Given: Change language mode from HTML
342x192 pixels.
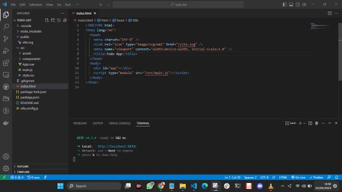Looking at the screenshot, I should [283, 177].
